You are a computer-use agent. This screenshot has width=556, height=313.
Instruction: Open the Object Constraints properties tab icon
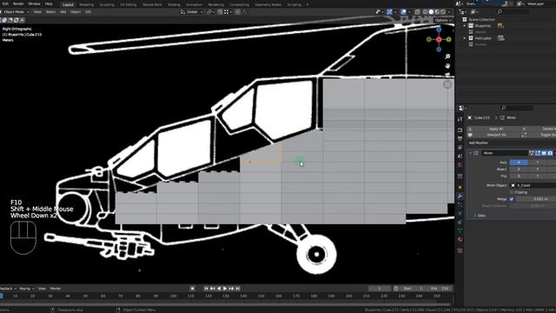pos(460,223)
